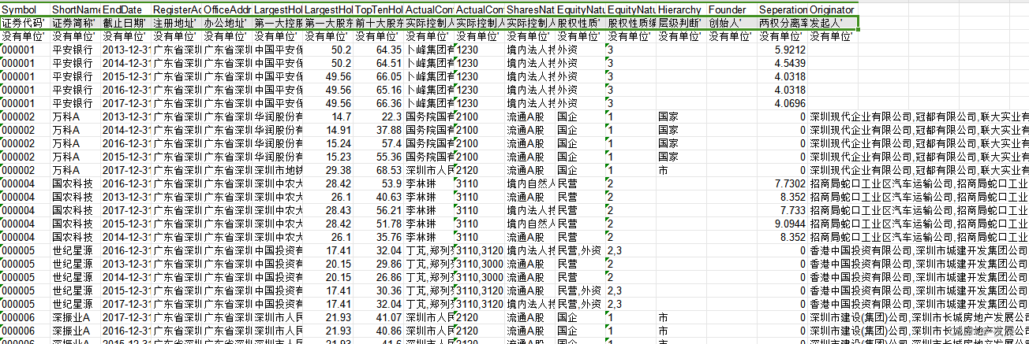1029x344 pixels.
Task: Select the cell showing 57.4
Action: click(x=379, y=142)
